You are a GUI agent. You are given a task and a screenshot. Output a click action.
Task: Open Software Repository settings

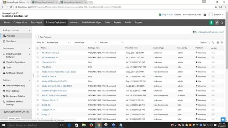coord(16,86)
